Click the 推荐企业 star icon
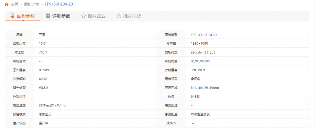 [x=83, y=16]
